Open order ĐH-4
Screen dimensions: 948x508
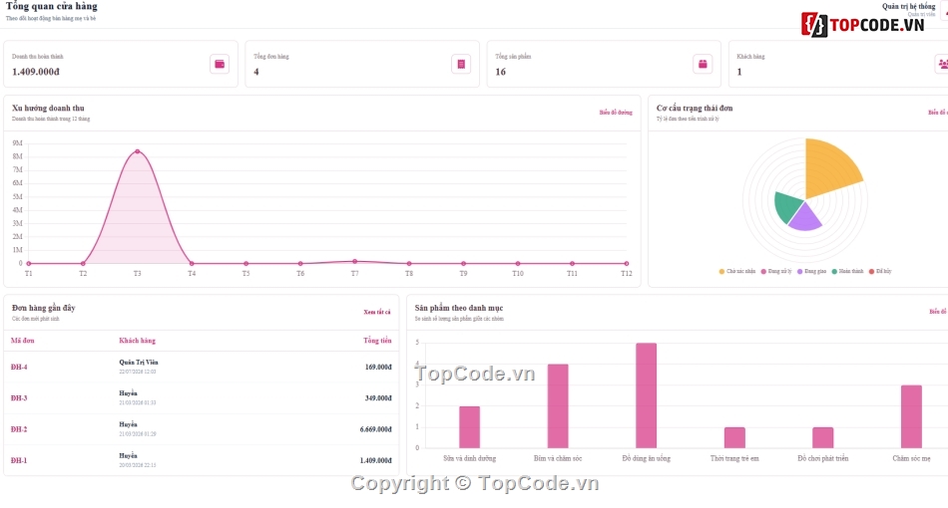[19, 367]
